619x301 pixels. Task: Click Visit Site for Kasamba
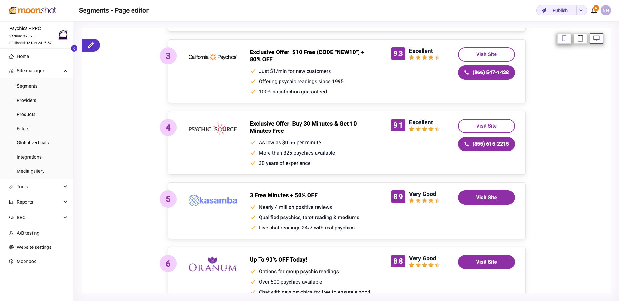(x=486, y=198)
